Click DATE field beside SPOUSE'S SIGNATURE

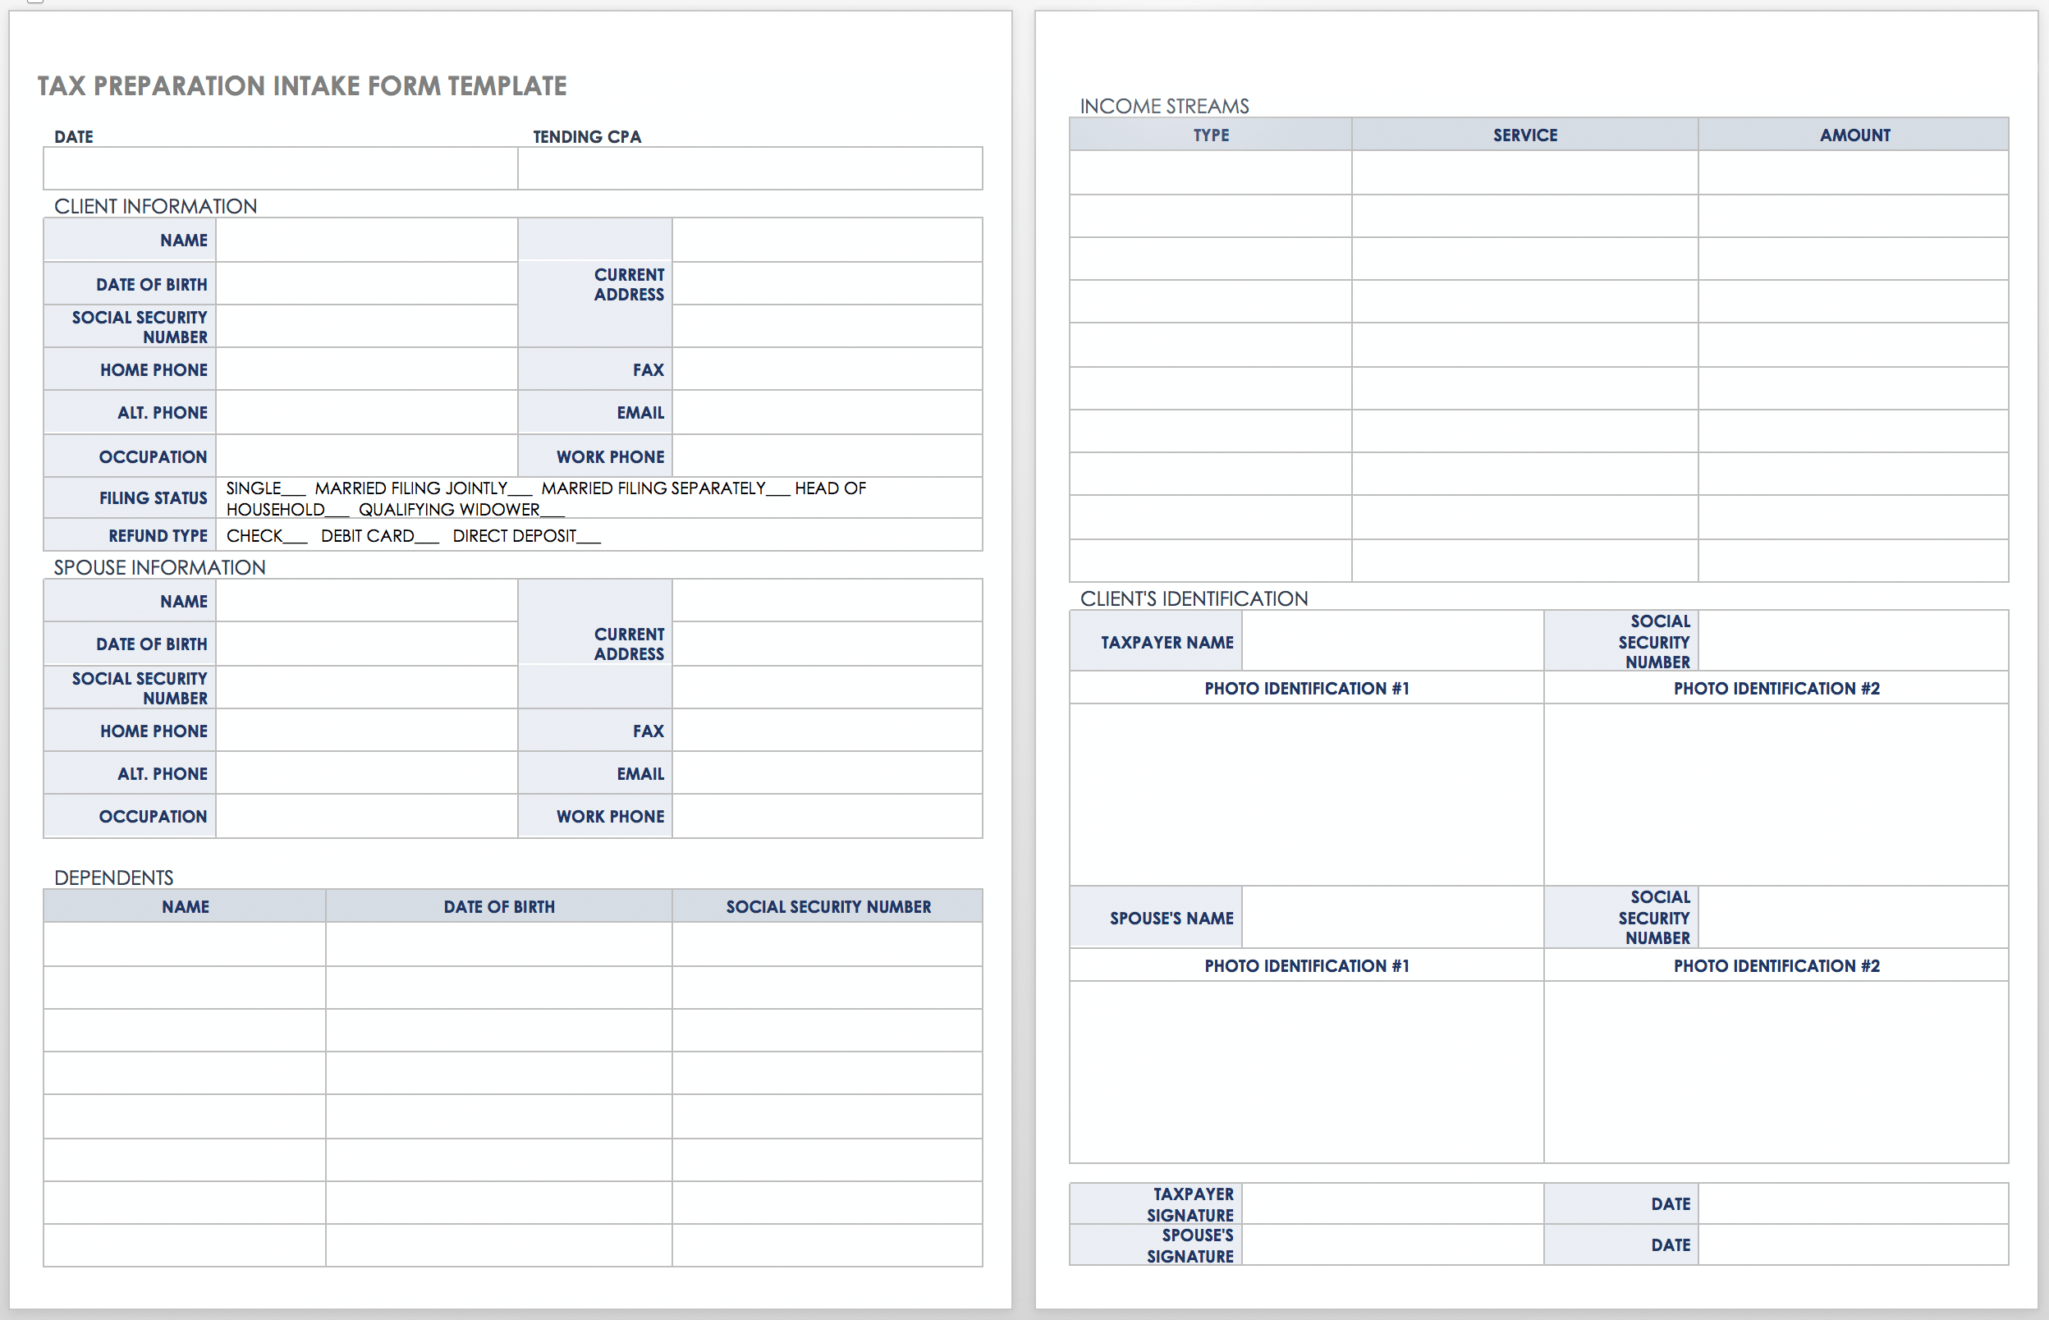point(1853,1244)
